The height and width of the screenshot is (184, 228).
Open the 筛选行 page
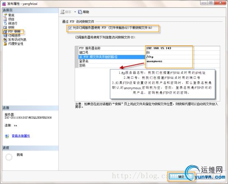click(13, 24)
